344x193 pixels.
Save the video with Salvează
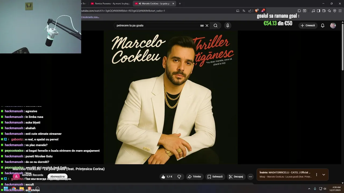215,177
